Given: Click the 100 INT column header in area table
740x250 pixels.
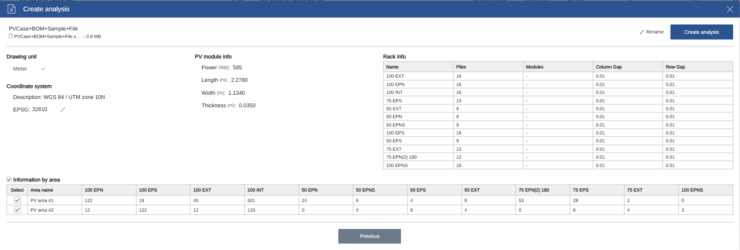Looking at the screenshot, I should coord(272,190).
